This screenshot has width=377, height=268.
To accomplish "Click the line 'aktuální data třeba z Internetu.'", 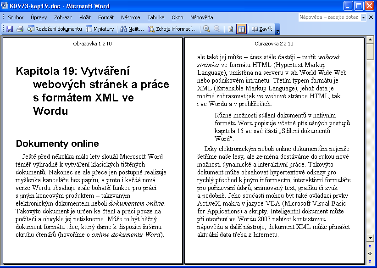I will click(x=238, y=234).
